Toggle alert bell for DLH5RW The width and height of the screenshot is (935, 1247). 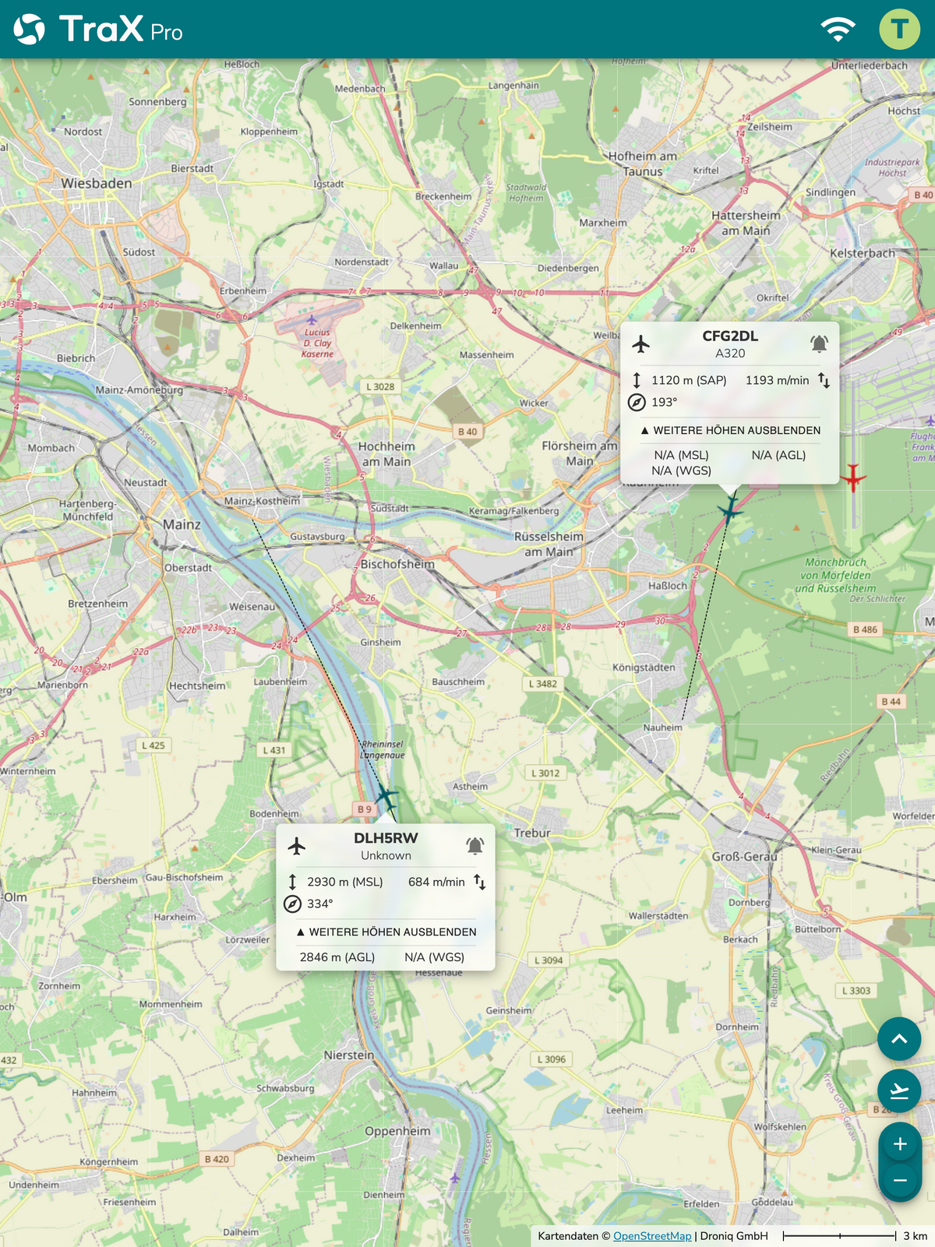475,846
